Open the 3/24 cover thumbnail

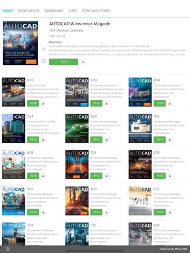point(14,128)
